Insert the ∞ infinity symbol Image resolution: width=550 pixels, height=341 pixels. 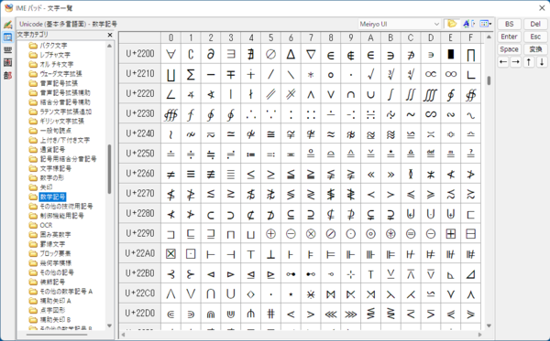[x=451, y=74]
